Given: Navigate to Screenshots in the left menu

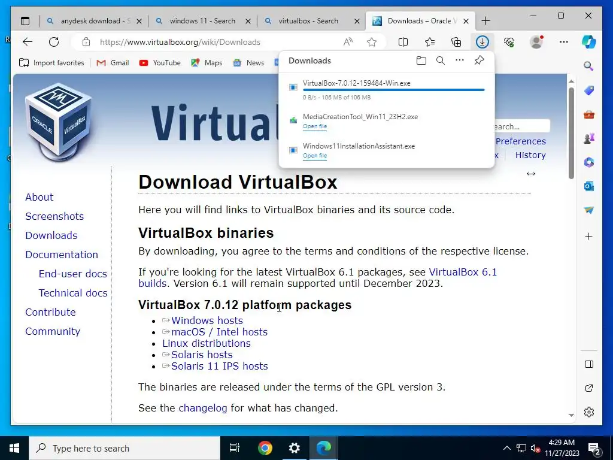Looking at the screenshot, I should 54,216.
